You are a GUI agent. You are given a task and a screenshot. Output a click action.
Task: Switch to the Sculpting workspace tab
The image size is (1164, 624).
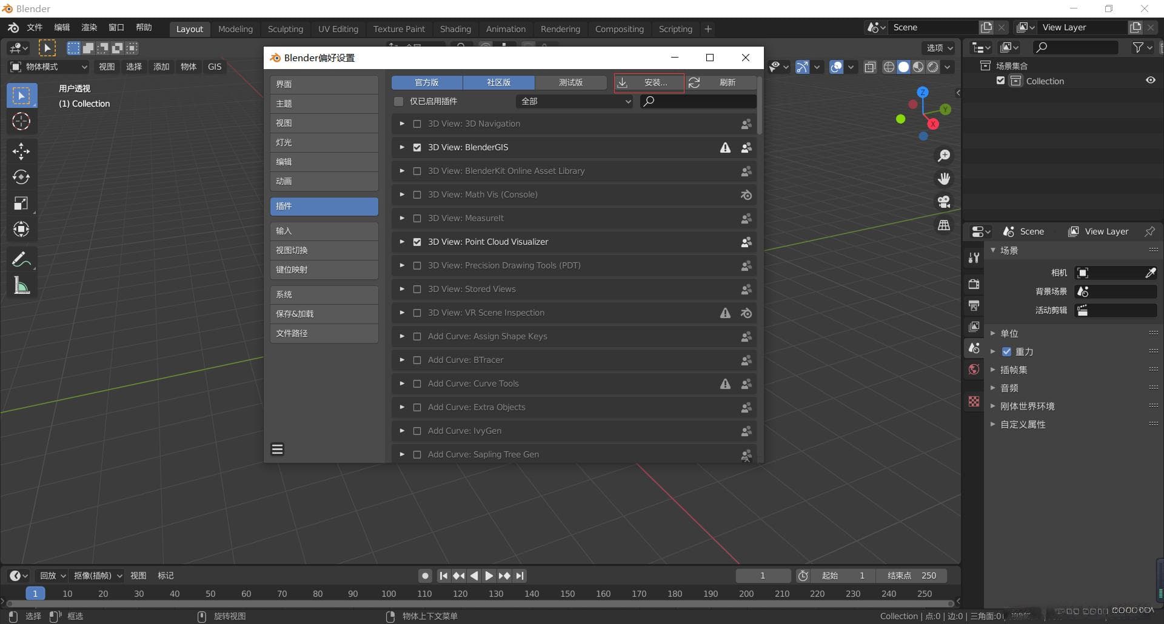(285, 29)
